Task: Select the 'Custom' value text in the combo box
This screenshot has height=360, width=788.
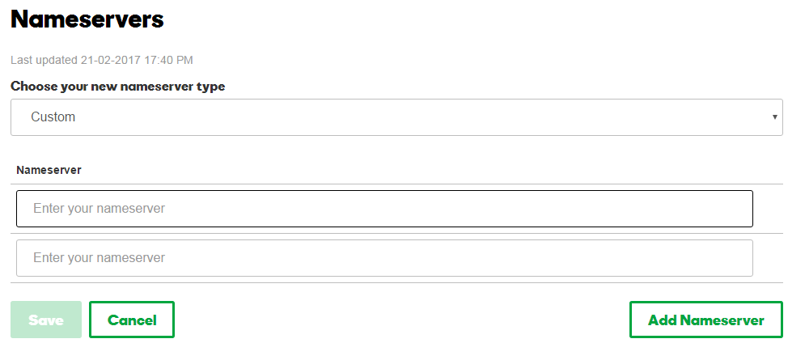Action: click(53, 117)
